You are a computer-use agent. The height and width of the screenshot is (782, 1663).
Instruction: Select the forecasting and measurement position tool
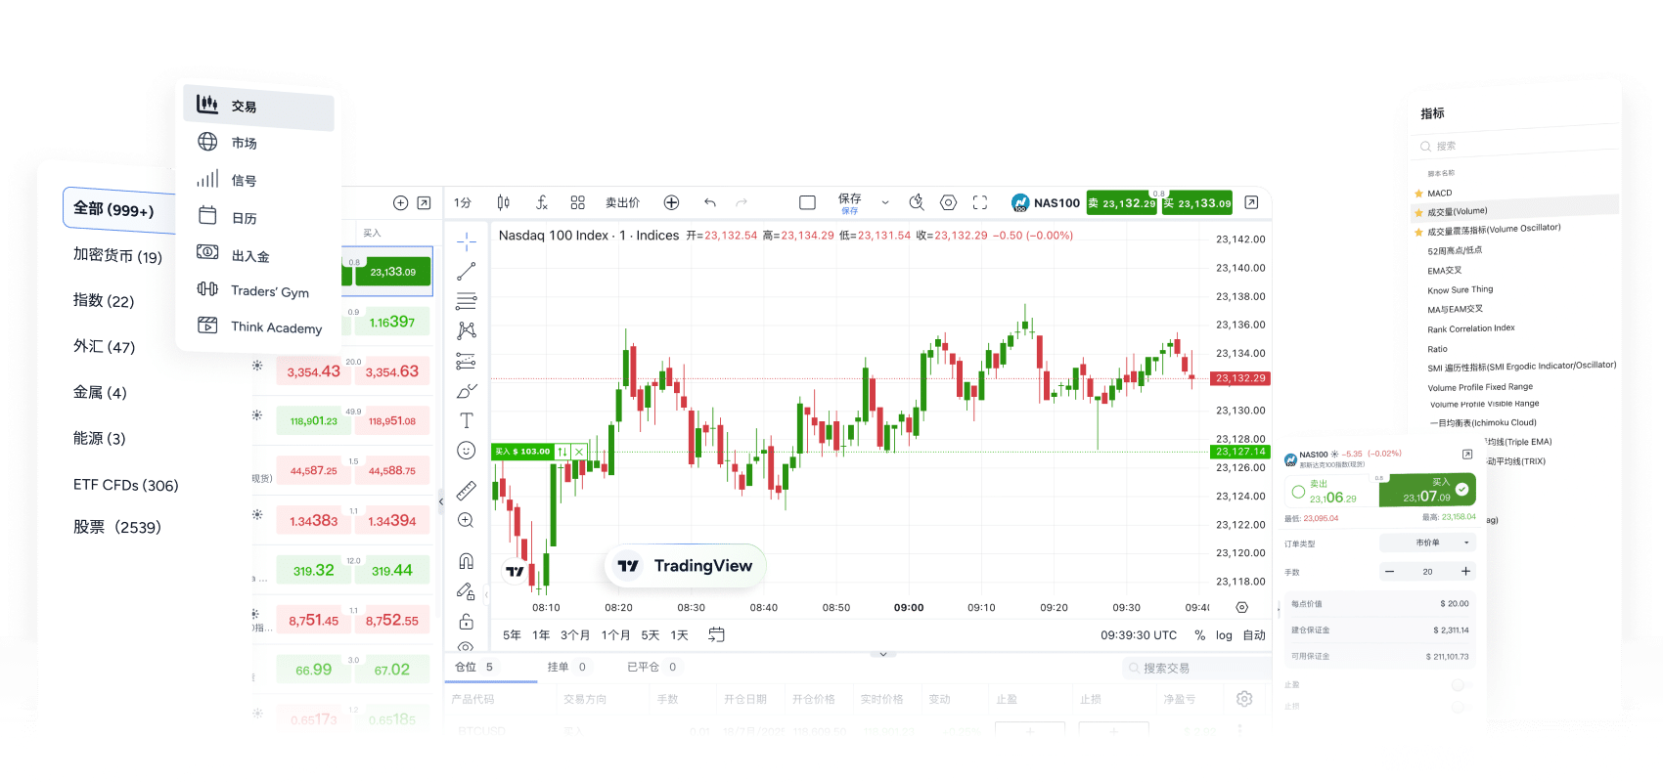[467, 361]
